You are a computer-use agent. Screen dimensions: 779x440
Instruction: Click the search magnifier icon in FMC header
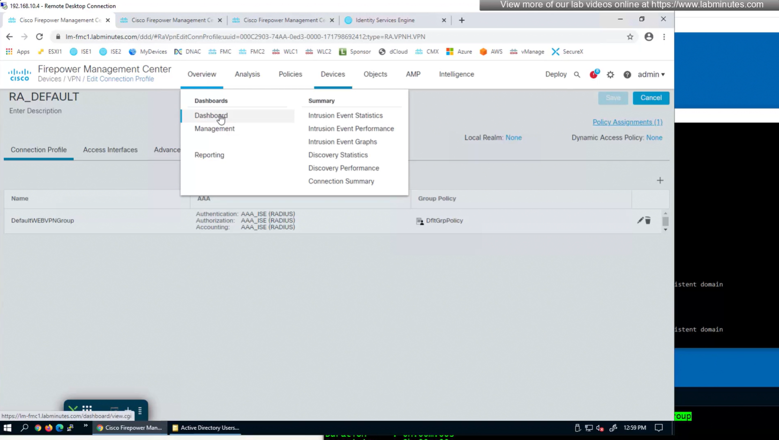(577, 75)
